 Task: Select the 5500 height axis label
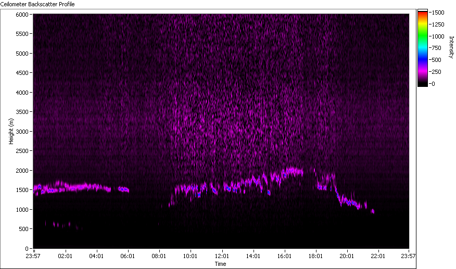coord(22,34)
